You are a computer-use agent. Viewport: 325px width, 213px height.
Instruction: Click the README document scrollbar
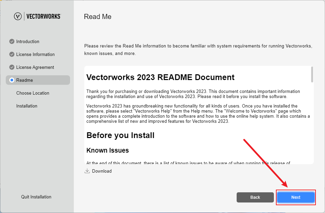(312, 74)
